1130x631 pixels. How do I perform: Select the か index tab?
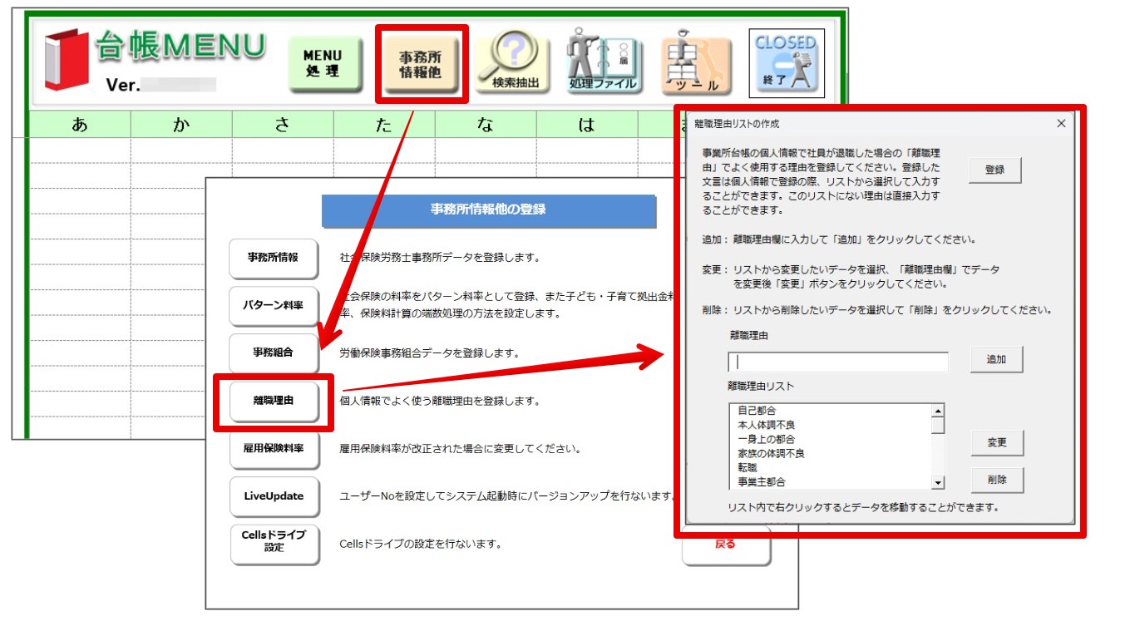click(181, 126)
